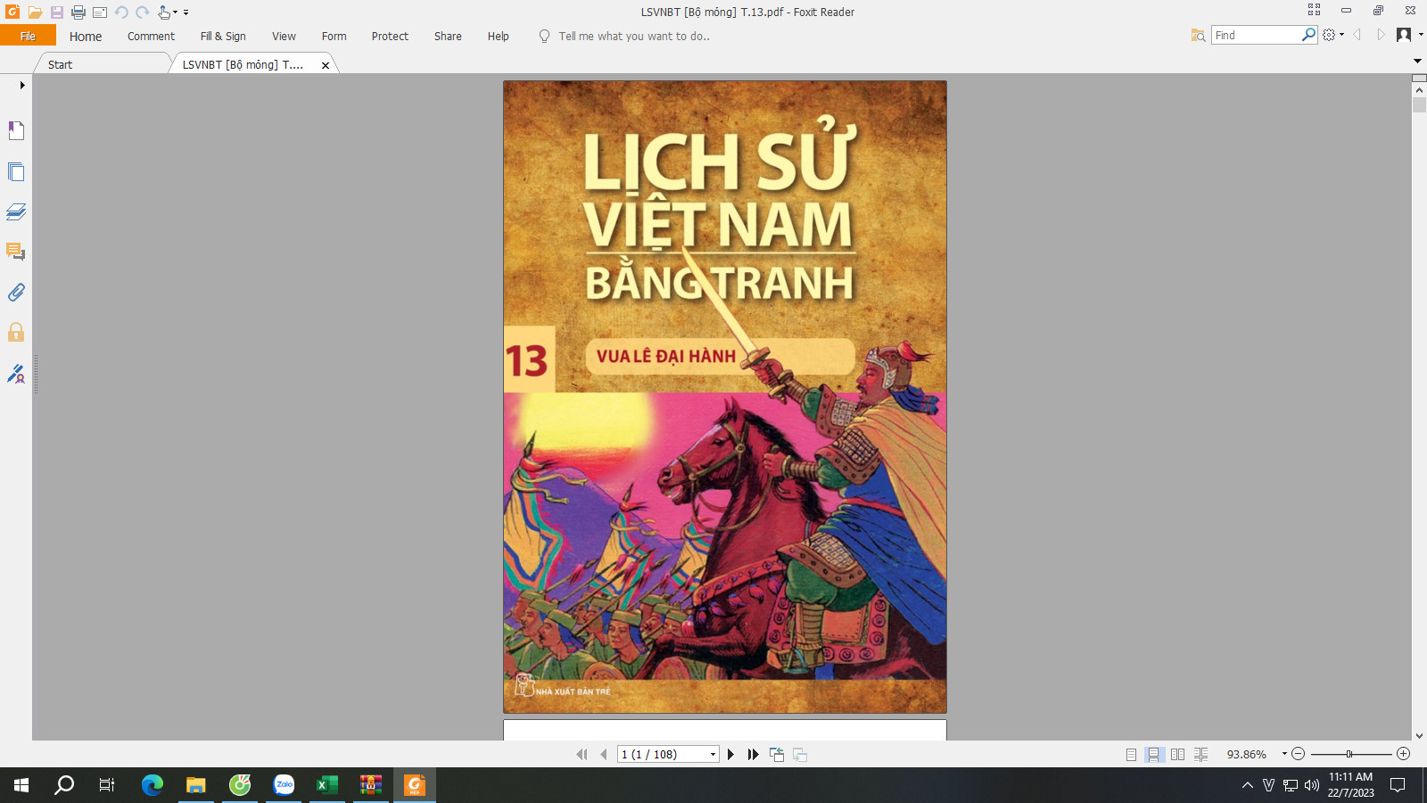Screen dimensions: 1427x803
Task: Open the account dropdown arrow
Action: tap(1421, 35)
